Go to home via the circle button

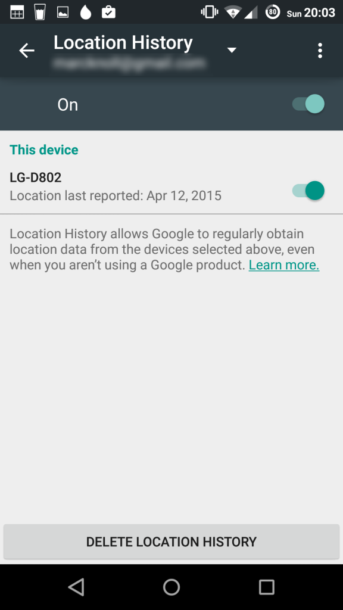(171, 587)
